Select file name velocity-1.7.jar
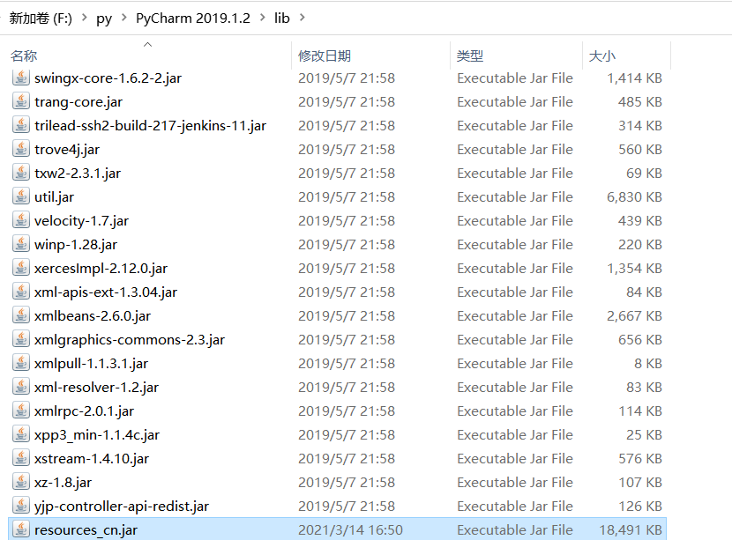This screenshot has height=540, width=732. pyautogui.click(x=81, y=221)
